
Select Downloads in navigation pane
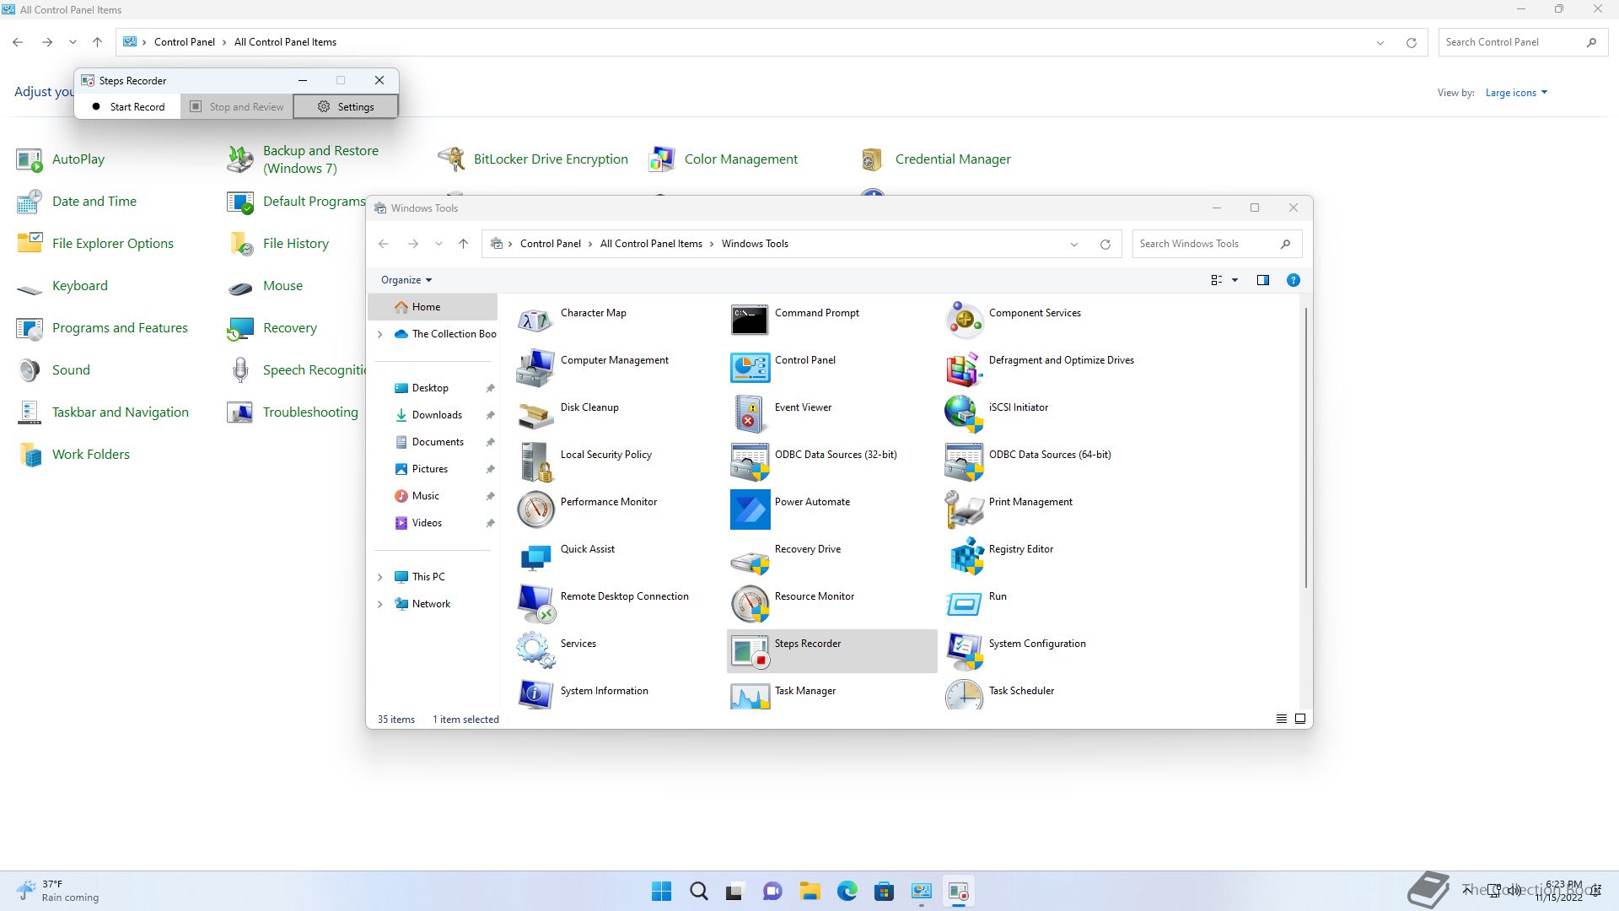(436, 415)
